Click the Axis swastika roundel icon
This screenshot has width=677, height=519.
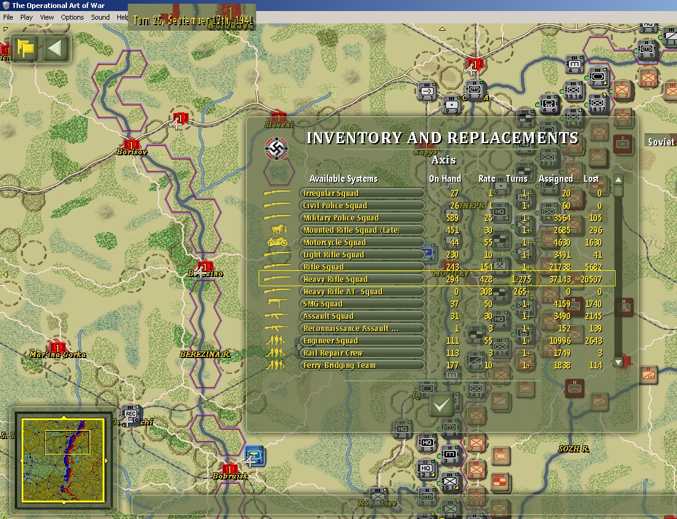pyautogui.click(x=276, y=149)
